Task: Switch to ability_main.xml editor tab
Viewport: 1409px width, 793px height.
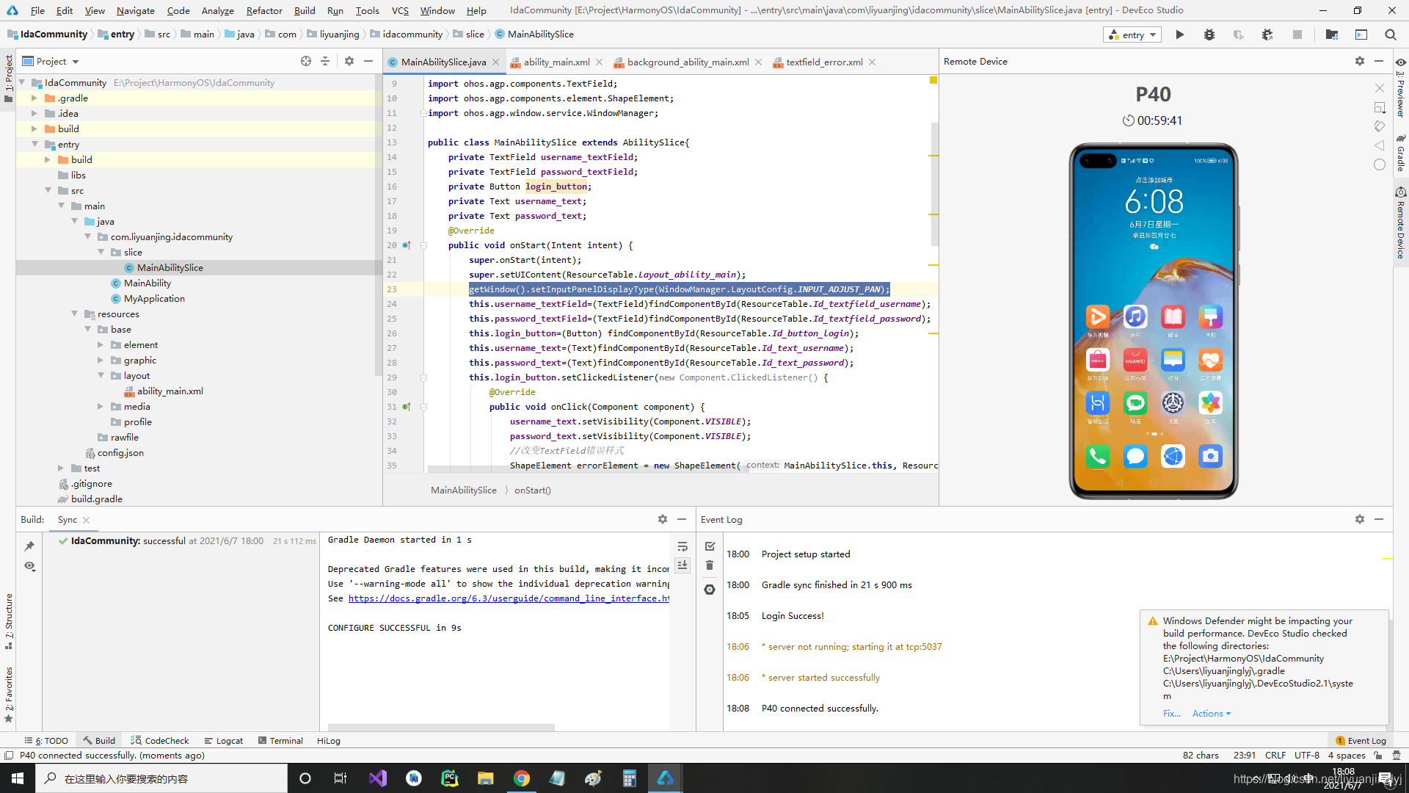Action: pos(556,62)
